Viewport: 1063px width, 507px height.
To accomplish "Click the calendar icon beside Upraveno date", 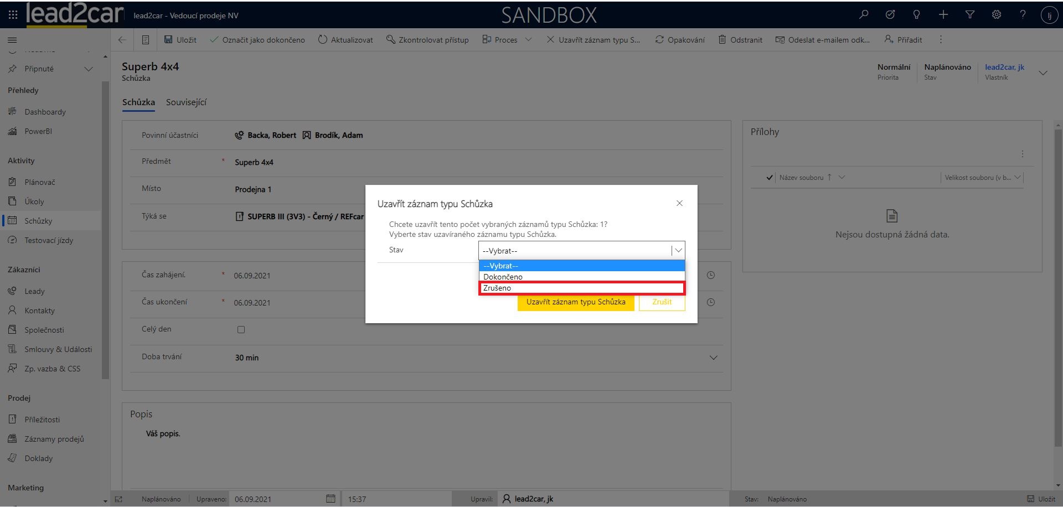I will pyautogui.click(x=331, y=499).
